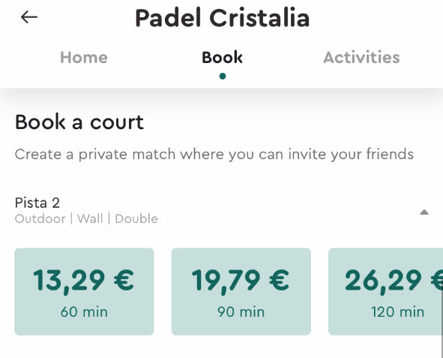The height and width of the screenshot is (358, 443).
Task: Tap the 120 min duration label
Action: point(398,312)
